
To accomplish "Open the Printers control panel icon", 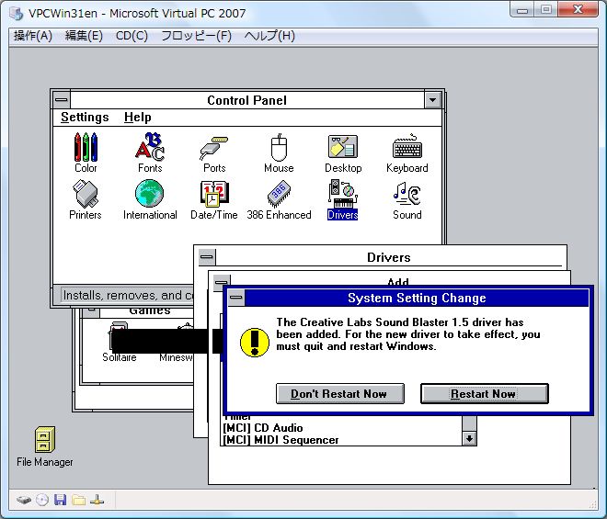I will pyautogui.click(x=86, y=199).
